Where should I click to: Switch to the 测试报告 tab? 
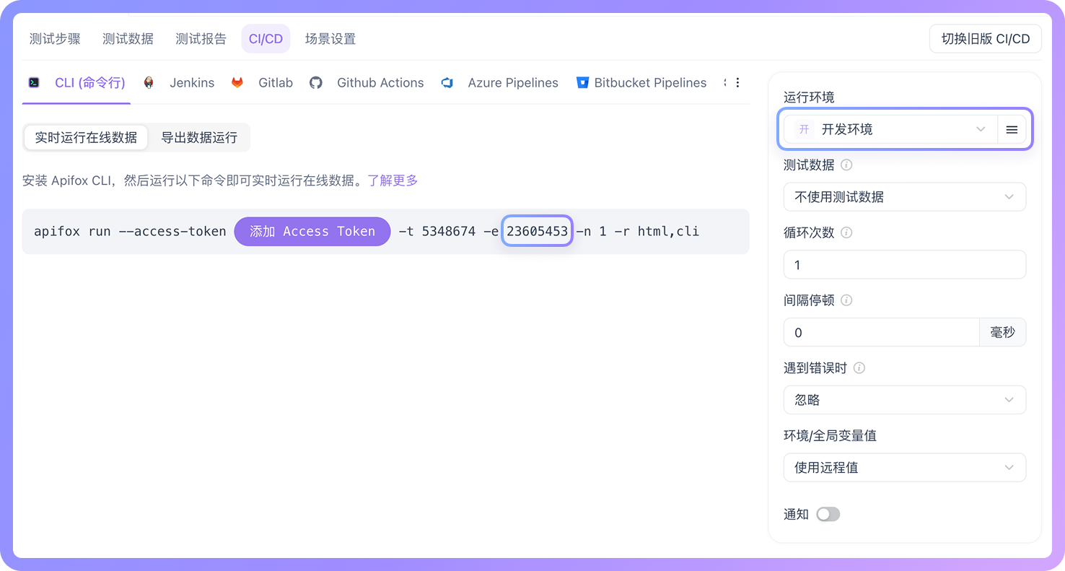[201, 39]
